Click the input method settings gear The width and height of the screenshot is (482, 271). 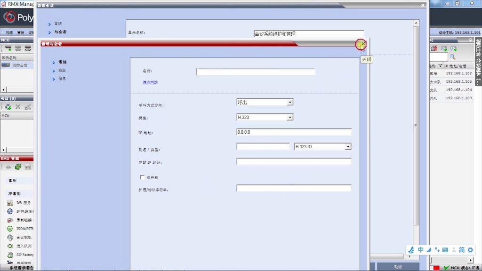pyautogui.click(x=470, y=250)
